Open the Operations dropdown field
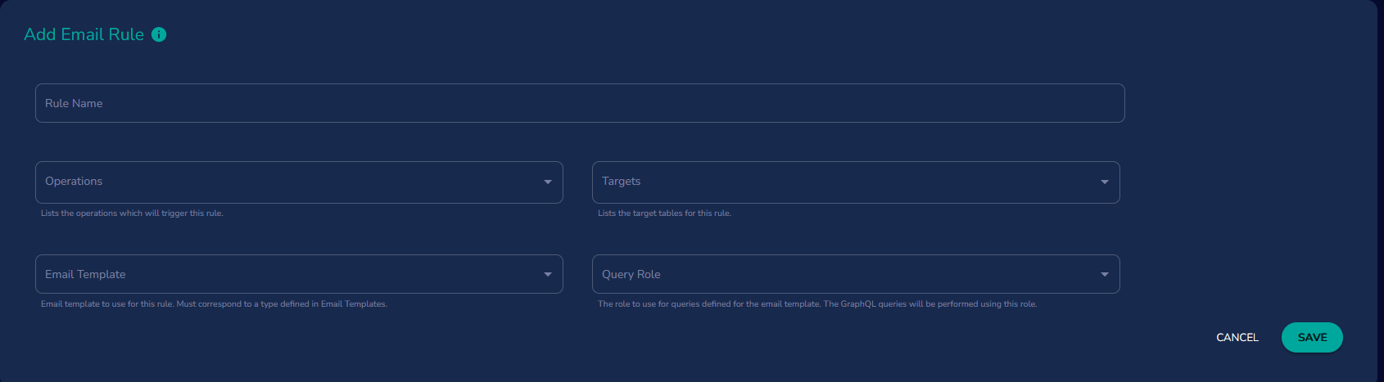Viewport: 1384px width, 382px height. click(299, 182)
